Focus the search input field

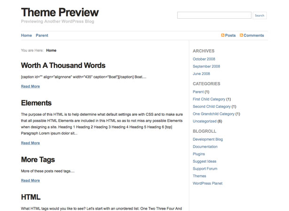pyautogui.click(x=214, y=15)
